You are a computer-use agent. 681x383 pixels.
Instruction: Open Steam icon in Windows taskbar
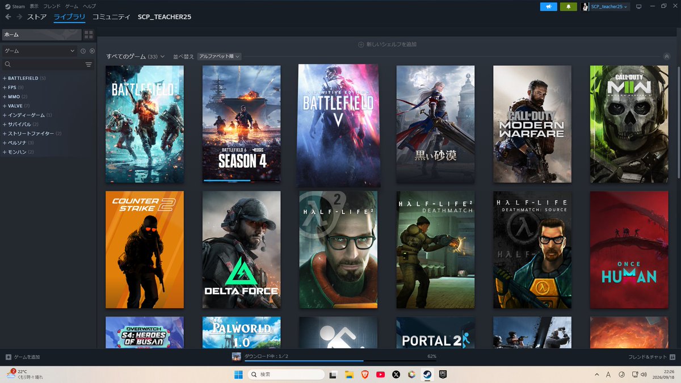click(427, 374)
